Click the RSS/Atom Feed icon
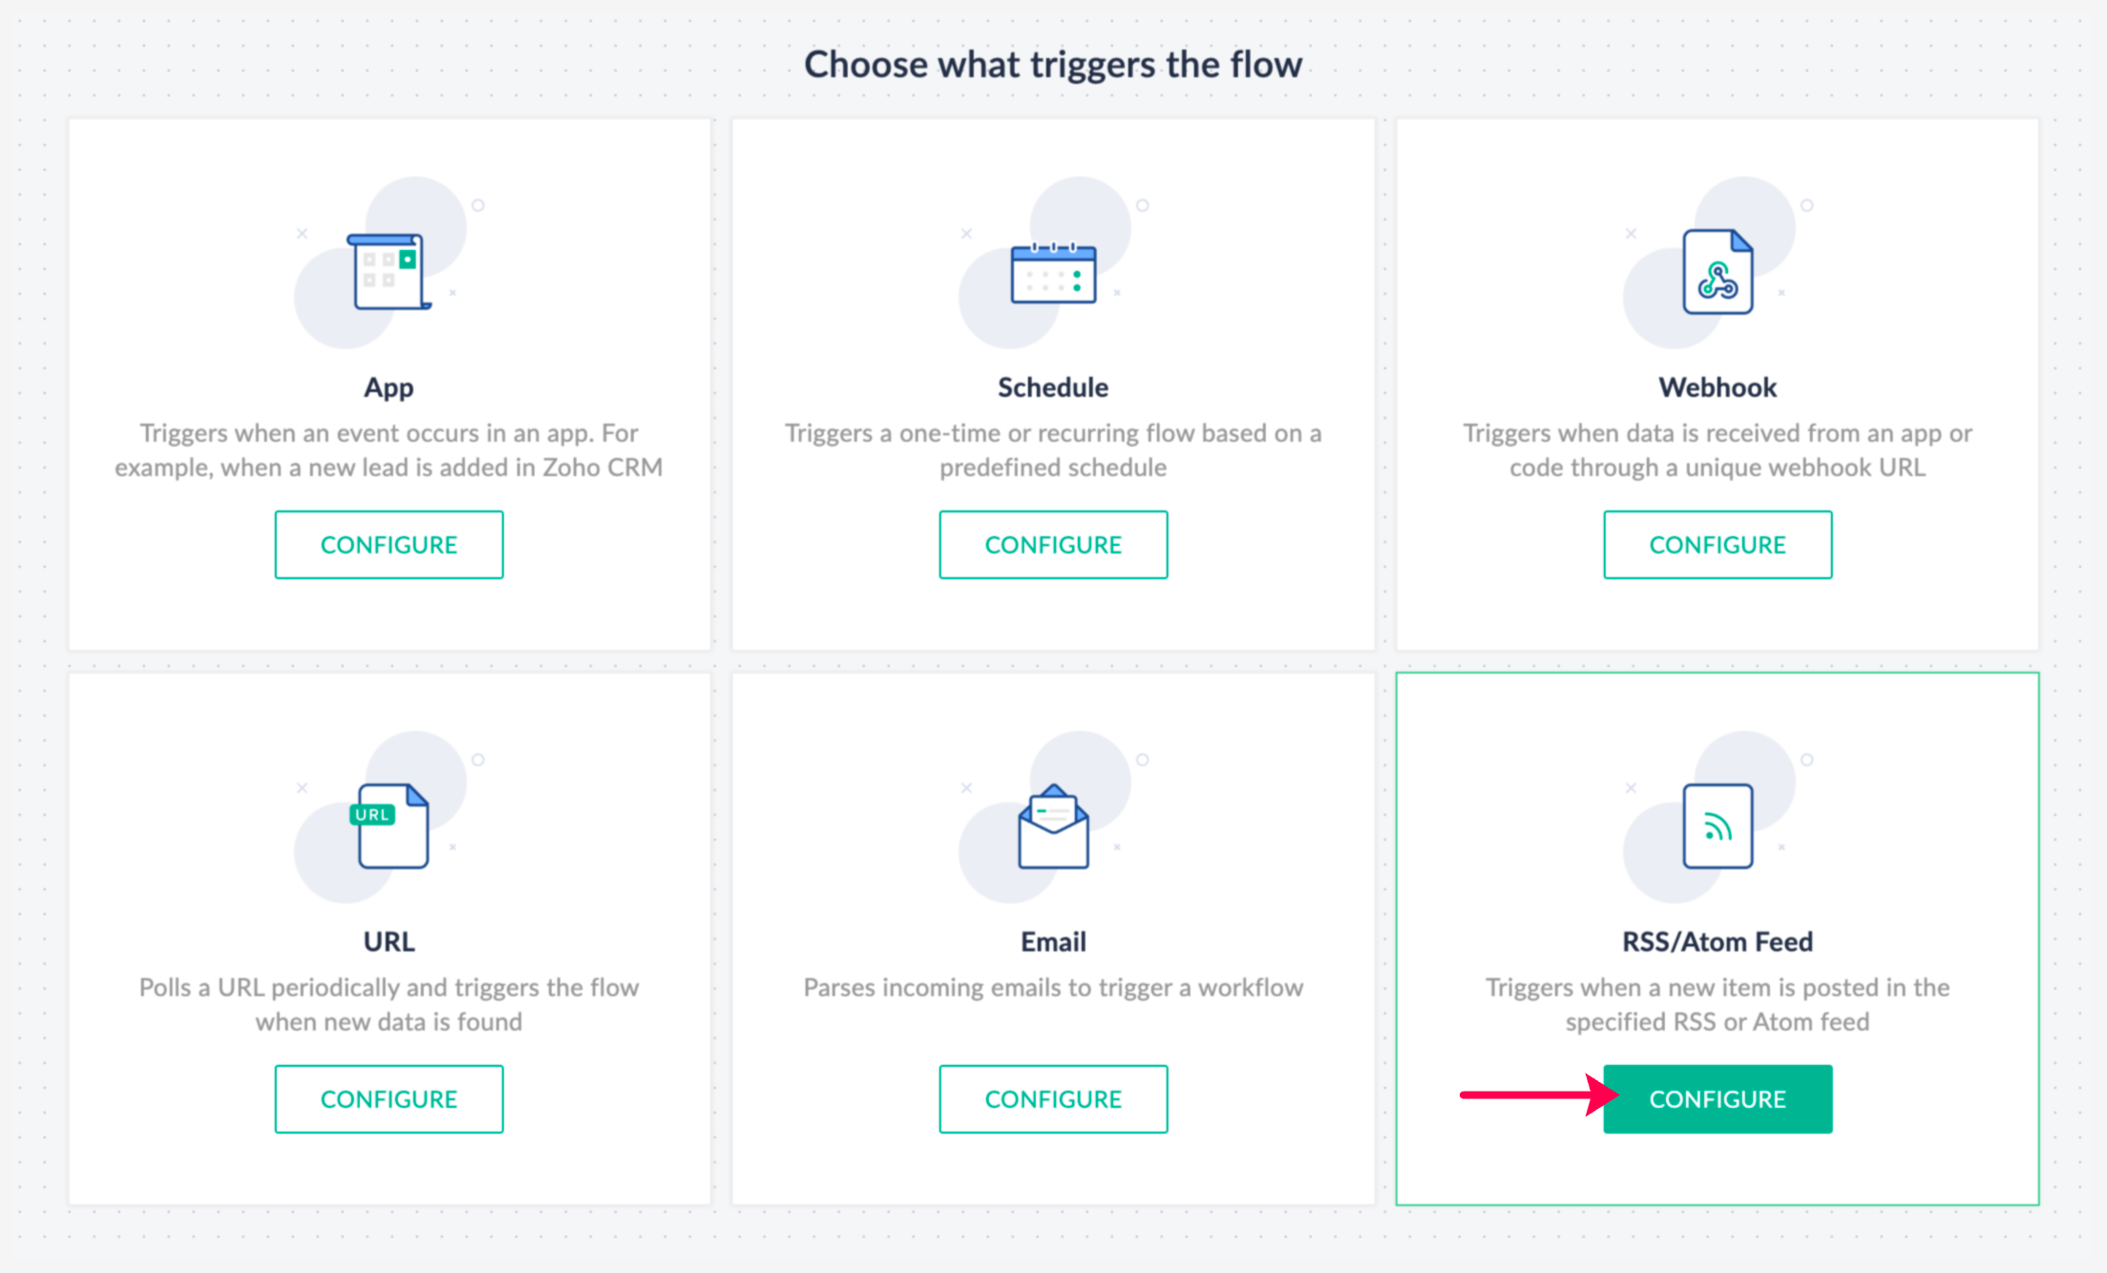The width and height of the screenshot is (2107, 1273). click(x=1717, y=826)
